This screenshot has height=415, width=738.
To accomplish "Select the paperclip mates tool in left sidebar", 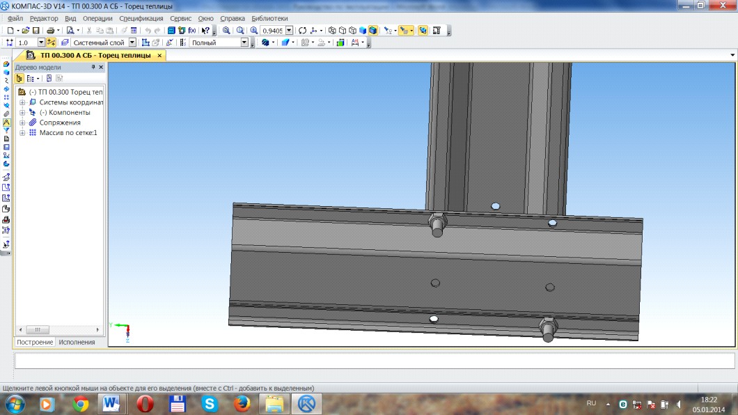I will click(6, 114).
